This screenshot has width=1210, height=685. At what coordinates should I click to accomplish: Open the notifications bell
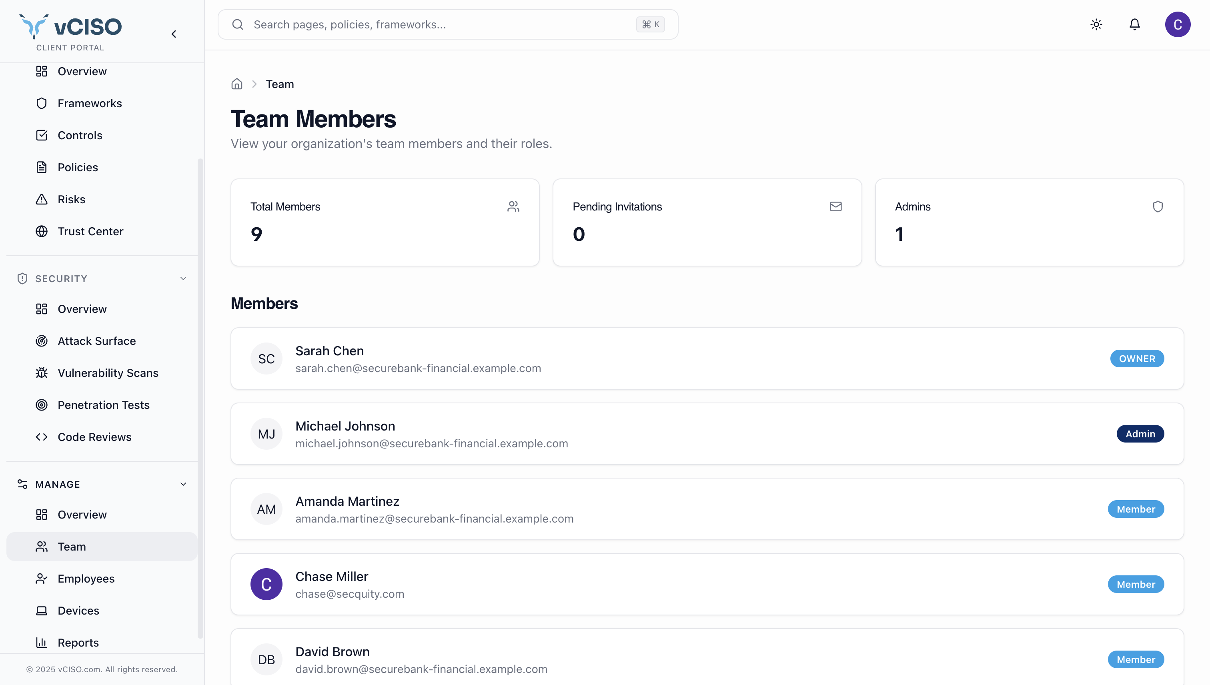coord(1135,24)
